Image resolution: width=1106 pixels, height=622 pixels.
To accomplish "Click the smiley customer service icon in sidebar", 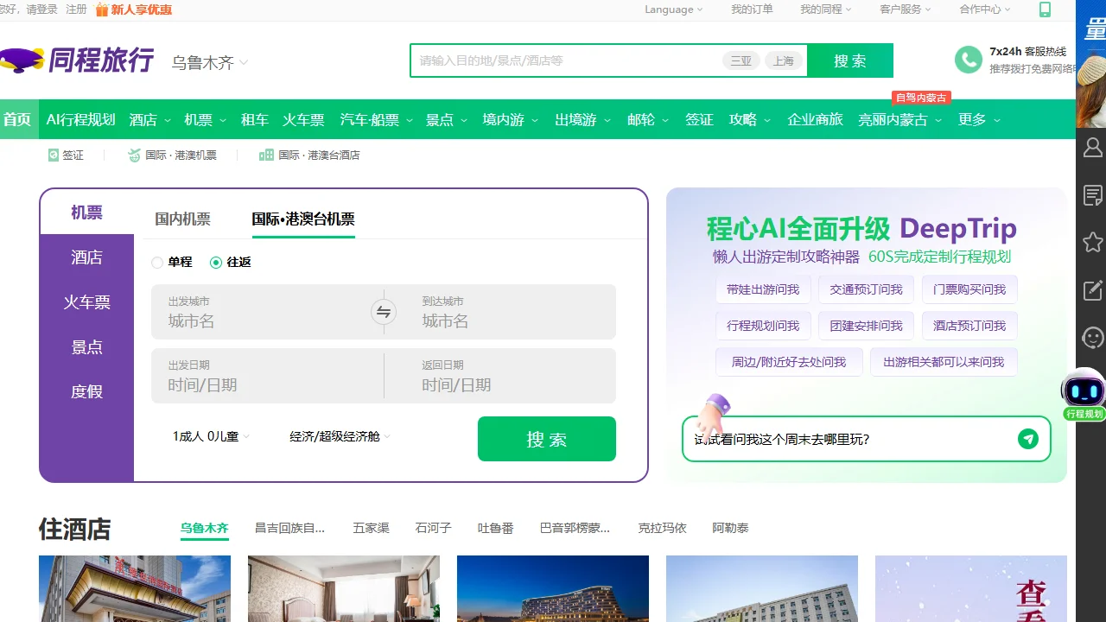I will (x=1091, y=338).
